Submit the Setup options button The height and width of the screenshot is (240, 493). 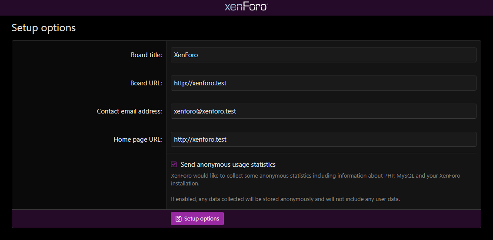click(197, 219)
